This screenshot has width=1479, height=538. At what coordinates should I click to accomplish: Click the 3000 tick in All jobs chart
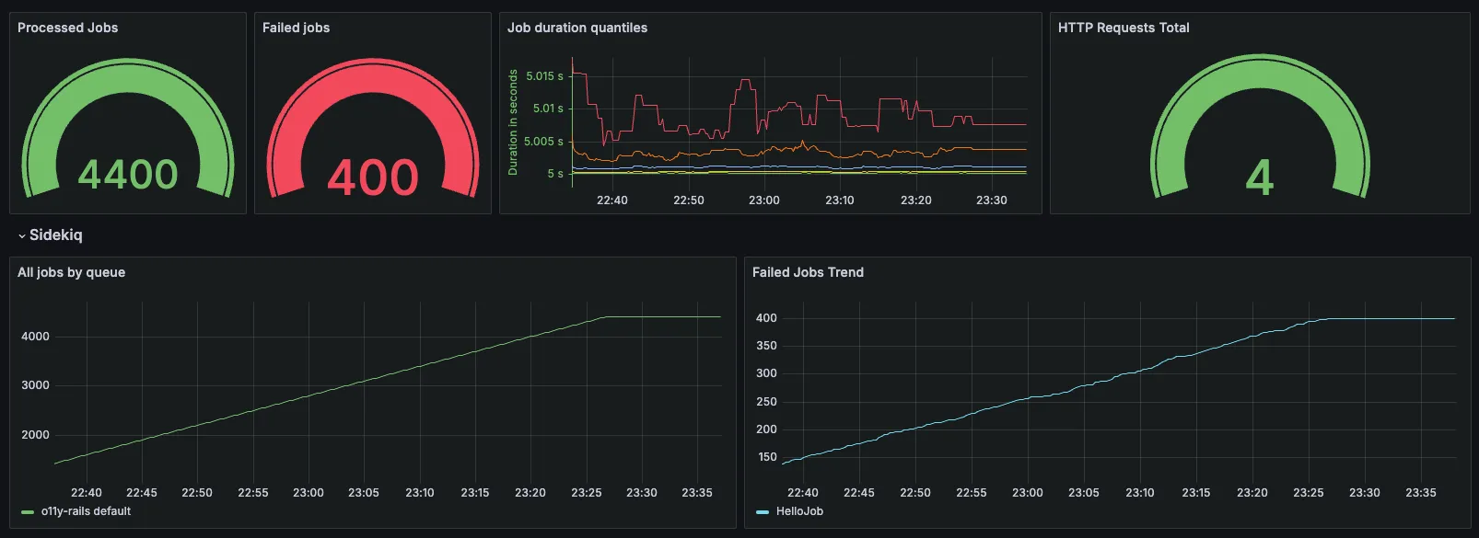(35, 385)
